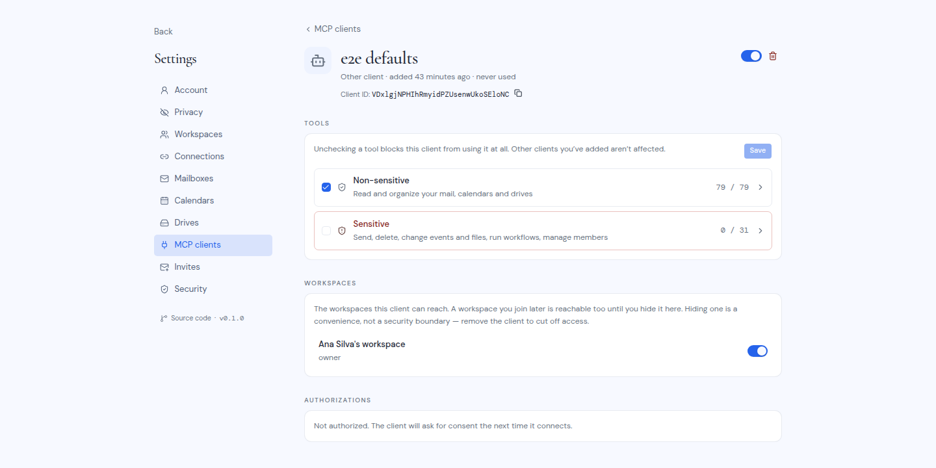The width and height of the screenshot is (936, 468).
Task: Click the robot client avatar icon
Action: [x=318, y=60]
